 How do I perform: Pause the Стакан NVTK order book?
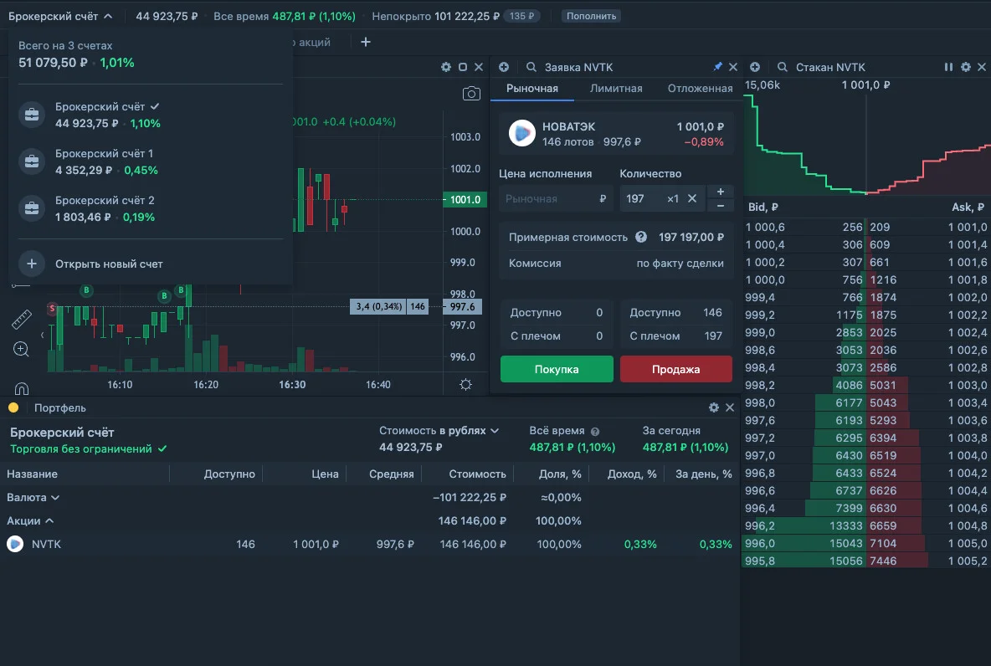[x=948, y=66]
